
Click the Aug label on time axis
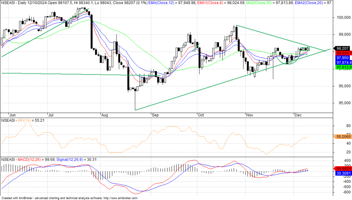click(105, 115)
